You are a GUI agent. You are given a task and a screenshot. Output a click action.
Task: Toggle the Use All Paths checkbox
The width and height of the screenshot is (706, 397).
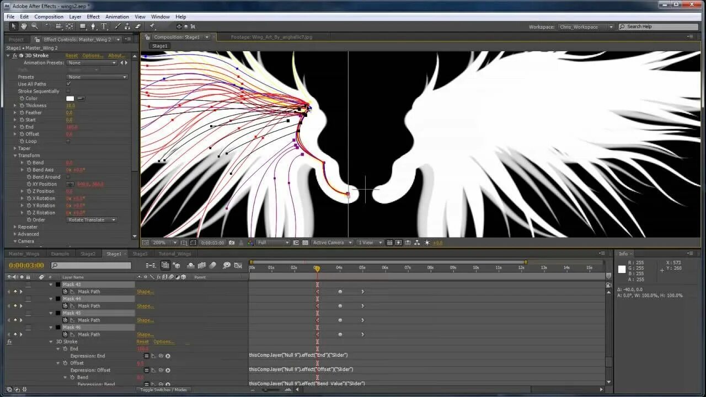68,84
